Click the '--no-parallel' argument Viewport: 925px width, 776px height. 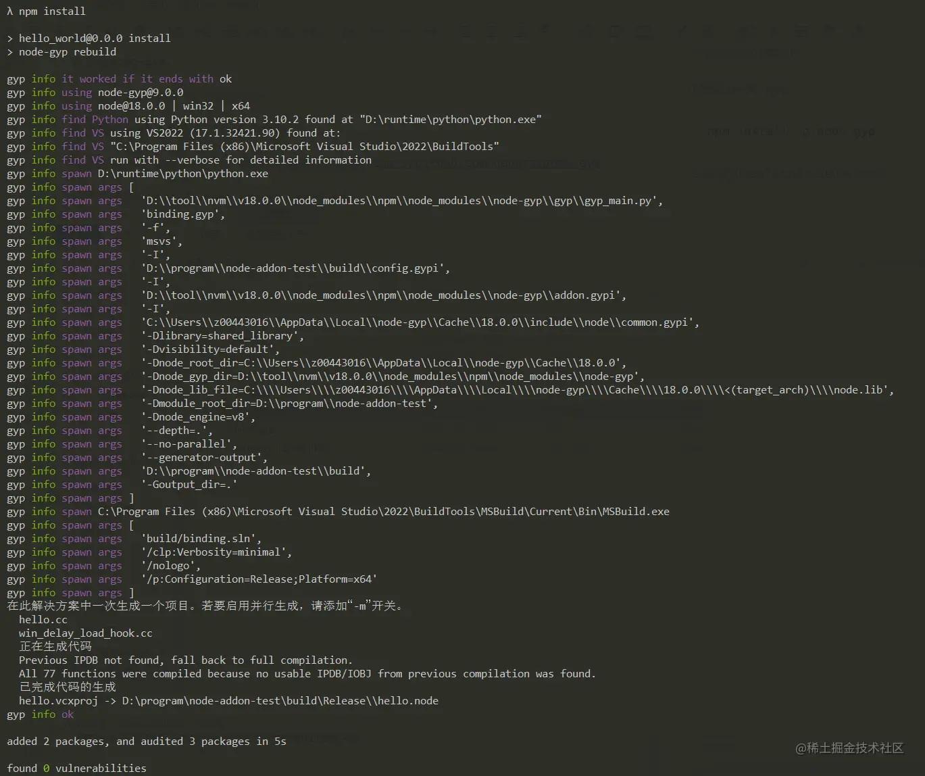pos(189,444)
